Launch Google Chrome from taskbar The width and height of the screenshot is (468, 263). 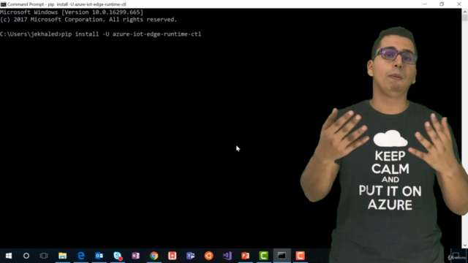[x=154, y=256]
